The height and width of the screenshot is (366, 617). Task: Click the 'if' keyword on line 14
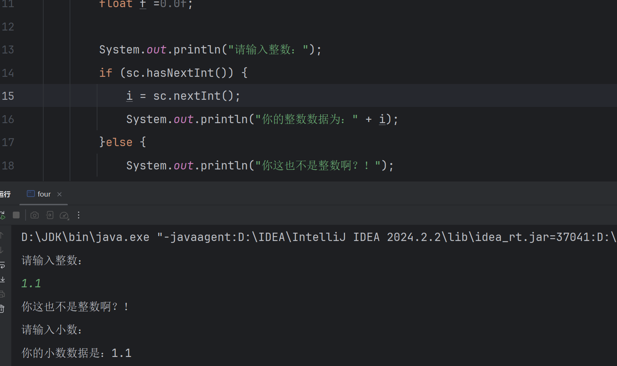tap(106, 73)
